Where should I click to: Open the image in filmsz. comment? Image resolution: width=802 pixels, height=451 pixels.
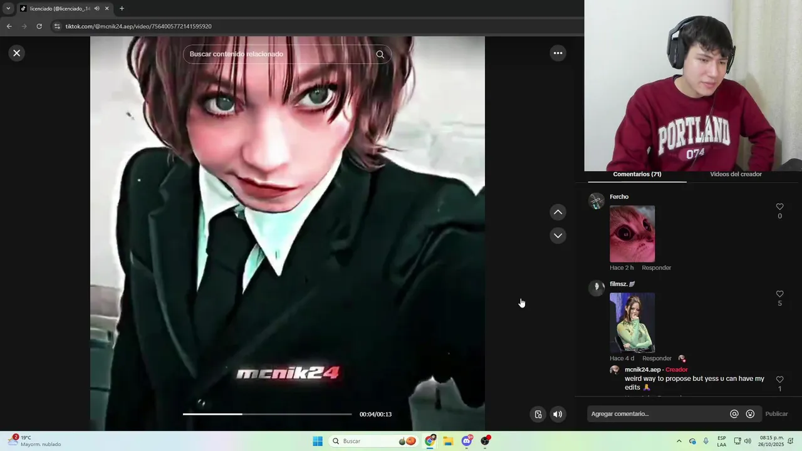coord(632,323)
